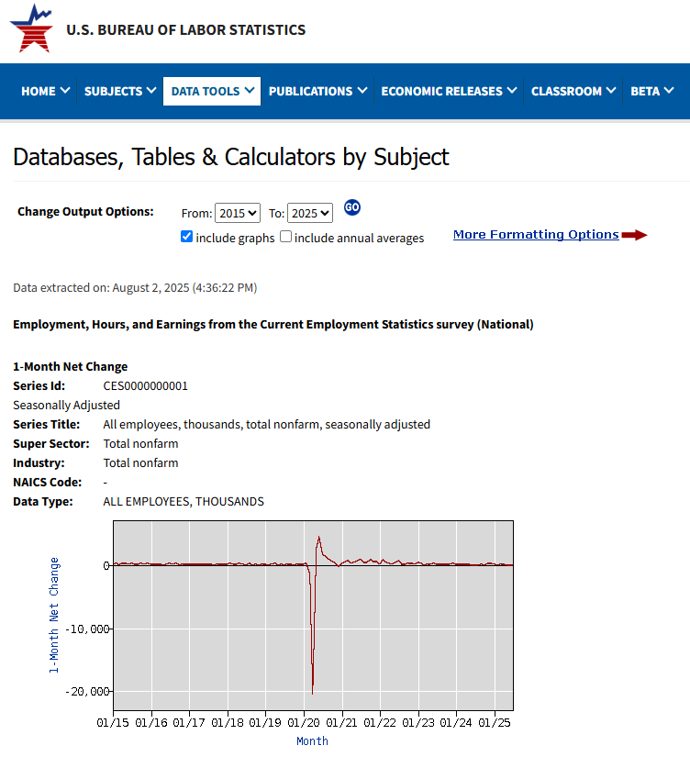Open the PUBLICATIONS menu
690x768 pixels.
point(317,91)
